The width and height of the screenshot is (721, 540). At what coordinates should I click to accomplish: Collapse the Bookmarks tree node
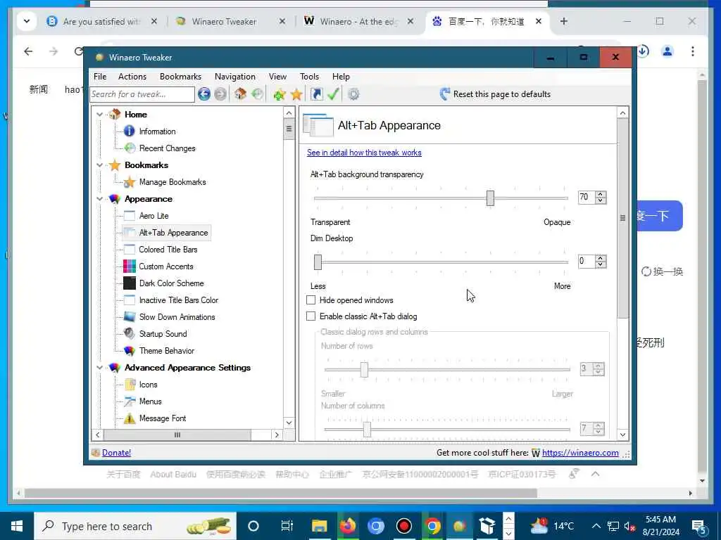click(100, 165)
